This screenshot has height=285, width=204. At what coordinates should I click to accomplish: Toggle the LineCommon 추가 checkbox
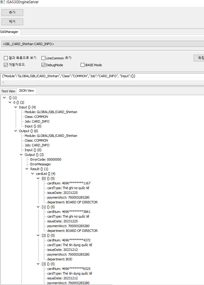43,58
